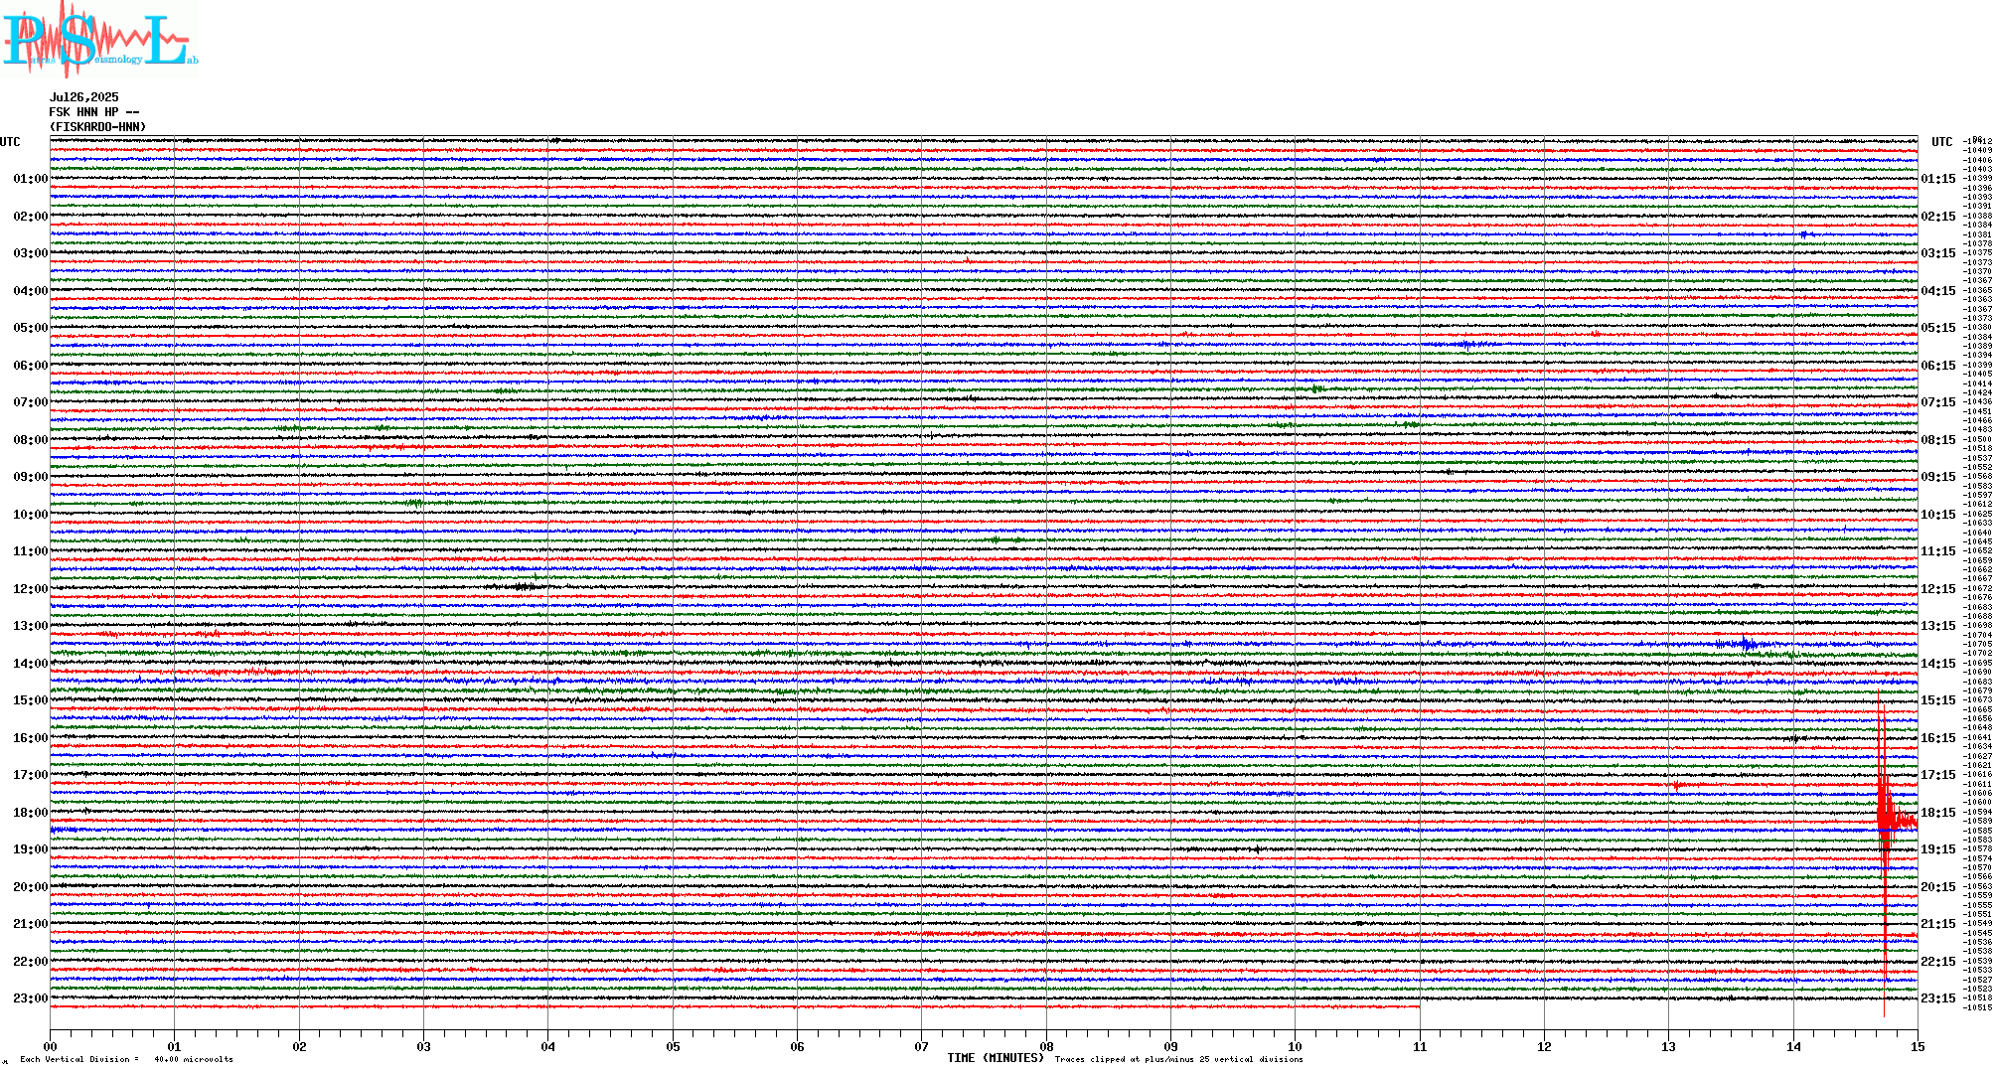1997x1073 pixels.
Task: Click the 02:00 hour label
Action: pos(31,217)
